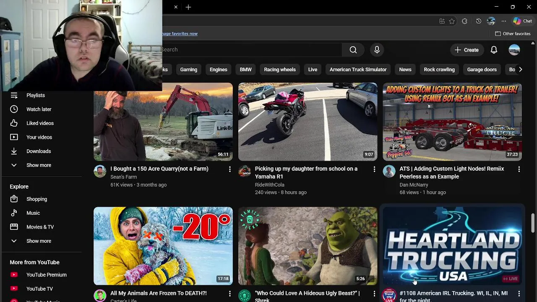Click the Sean's Farm channel name
This screenshot has width=537, height=302.
pyautogui.click(x=123, y=177)
